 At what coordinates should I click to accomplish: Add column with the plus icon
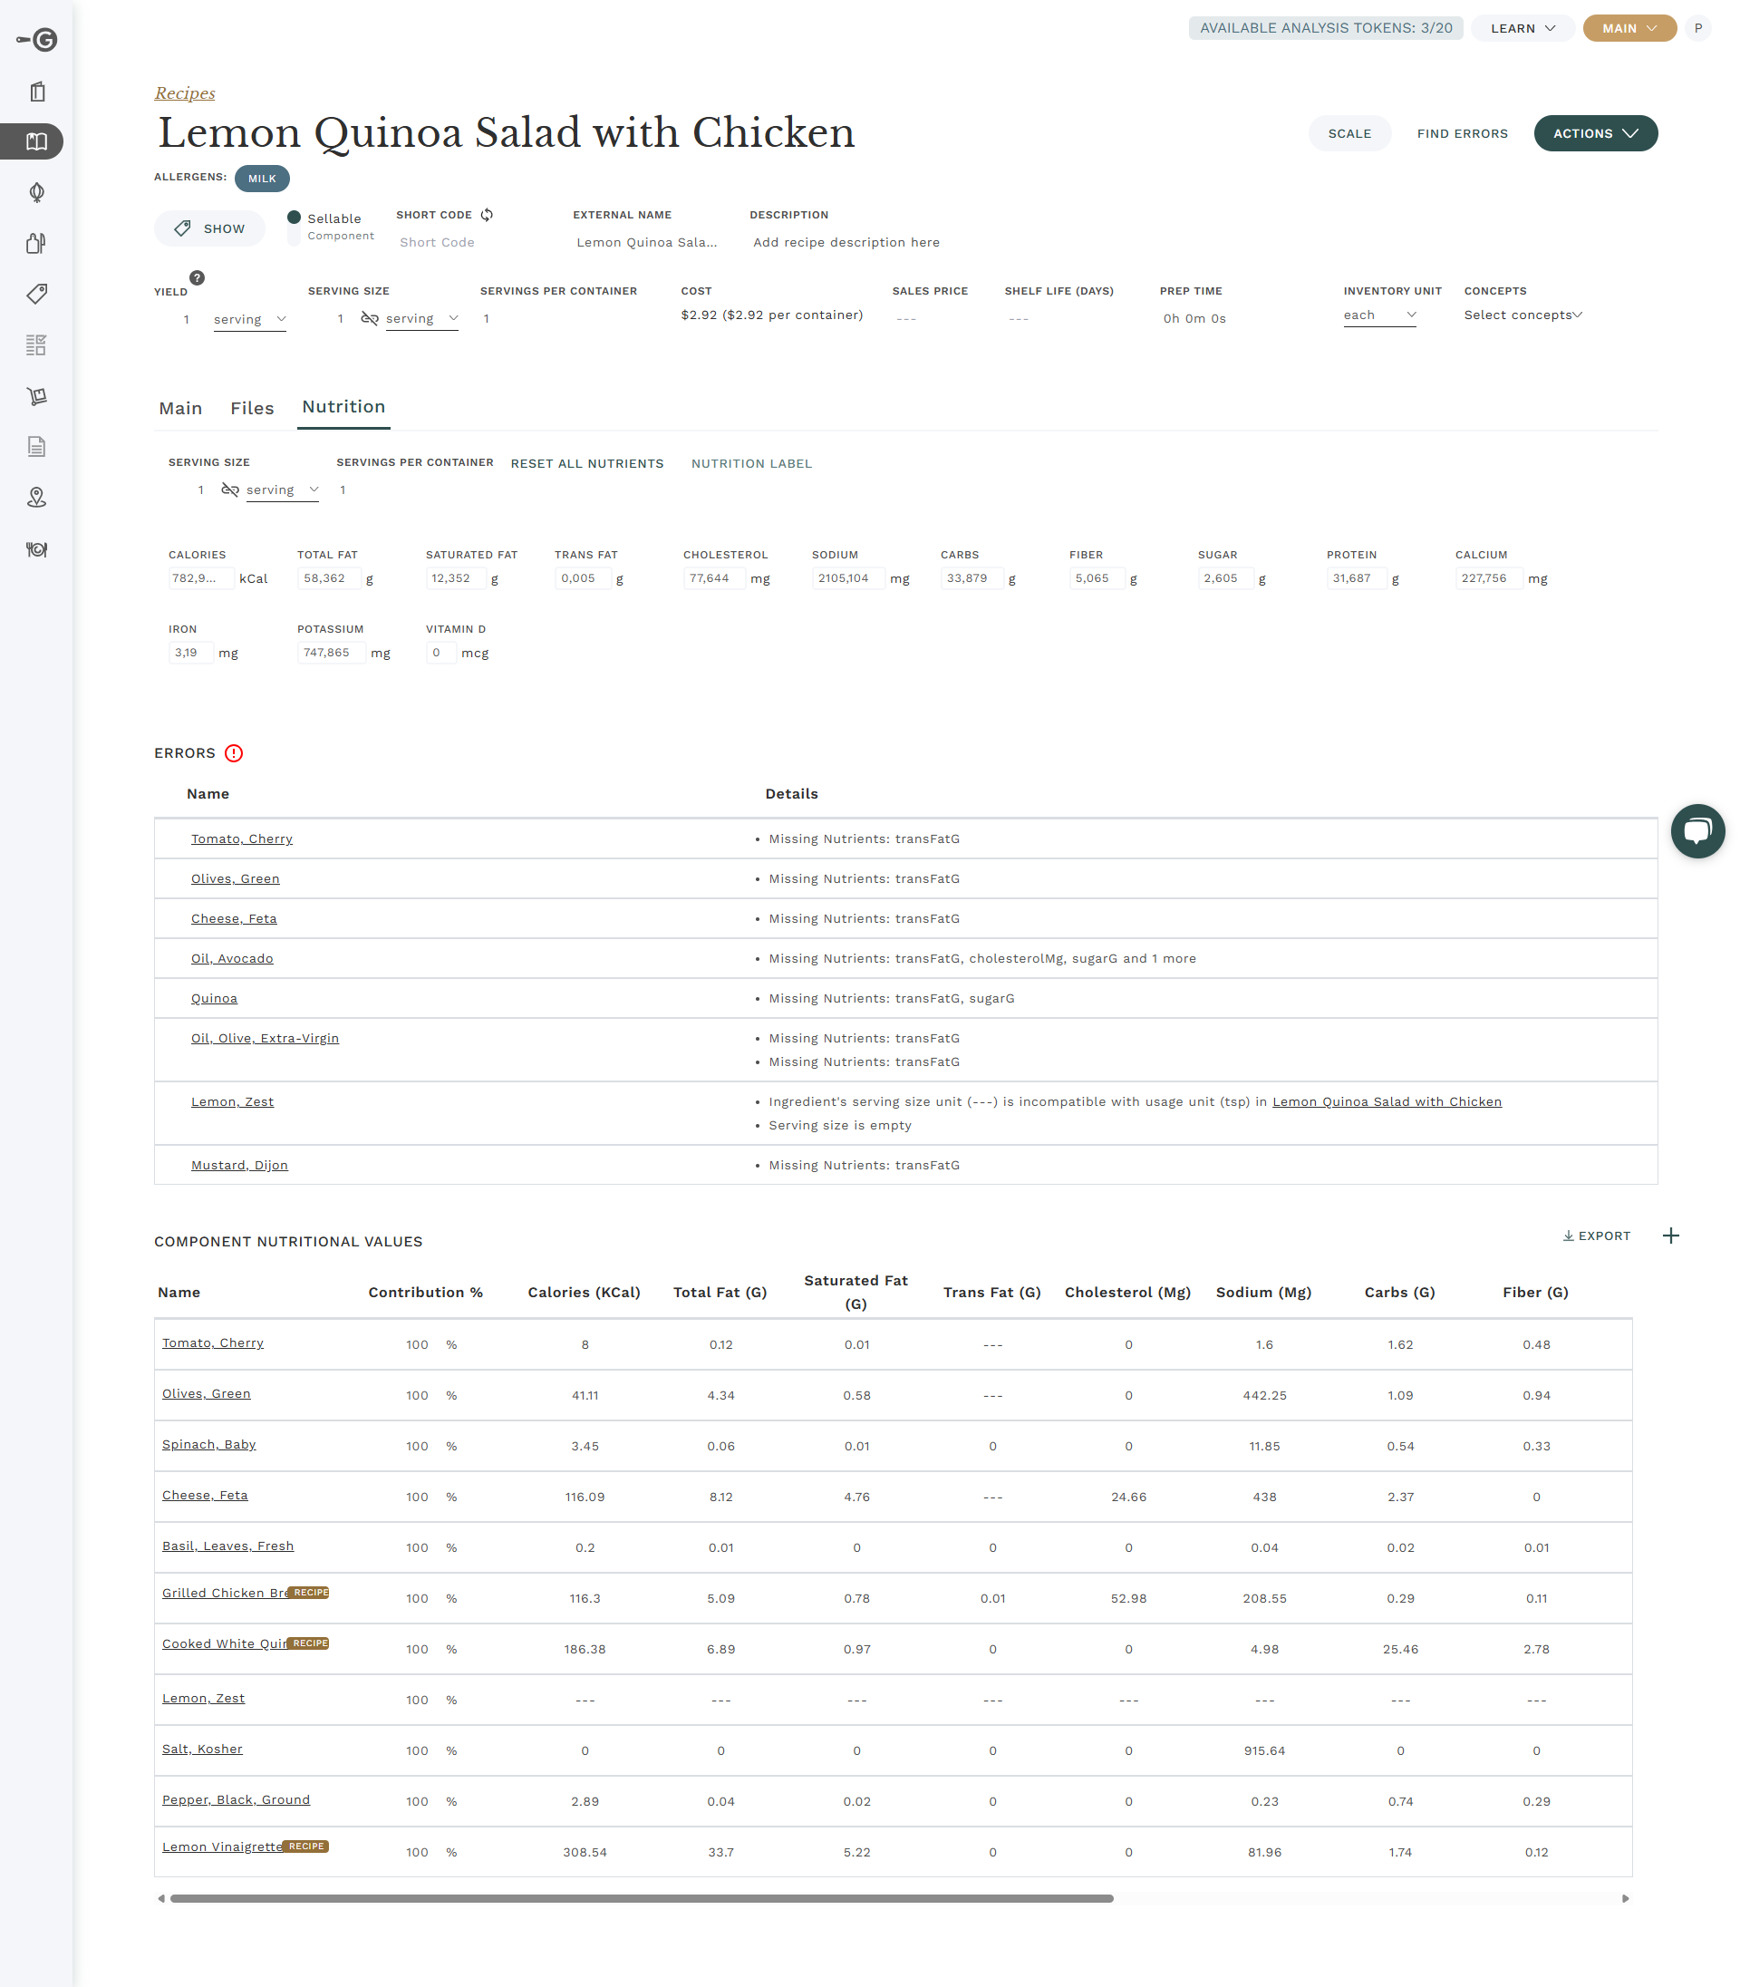pyautogui.click(x=1670, y=1236)
